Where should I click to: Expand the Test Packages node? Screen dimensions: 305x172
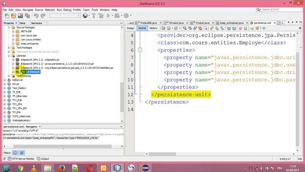tap(9, 48)
